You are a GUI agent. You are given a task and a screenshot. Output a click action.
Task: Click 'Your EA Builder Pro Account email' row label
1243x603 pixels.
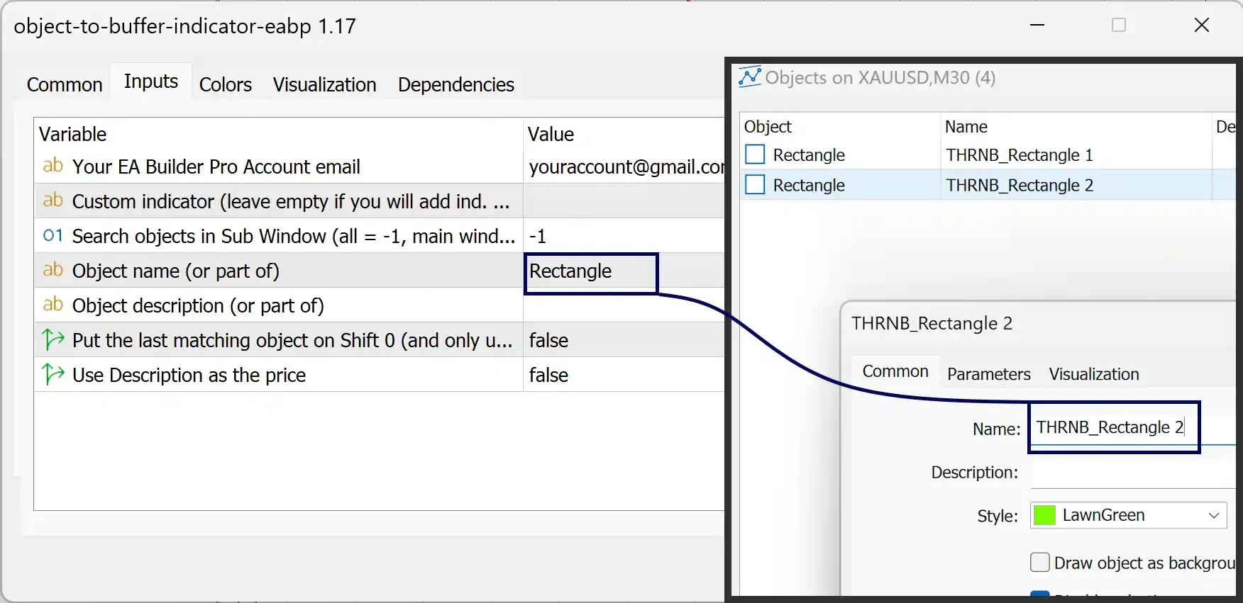216,167
